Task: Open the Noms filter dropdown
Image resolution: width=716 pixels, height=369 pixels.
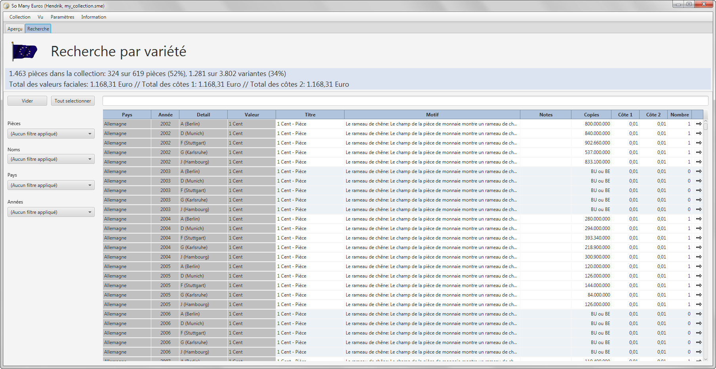Action: click(51, 159)
